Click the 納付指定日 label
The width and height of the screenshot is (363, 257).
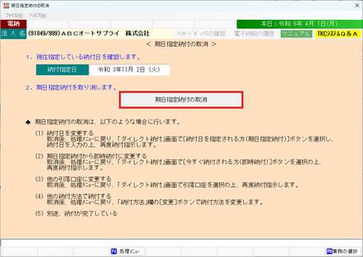[x=62, y=69]
